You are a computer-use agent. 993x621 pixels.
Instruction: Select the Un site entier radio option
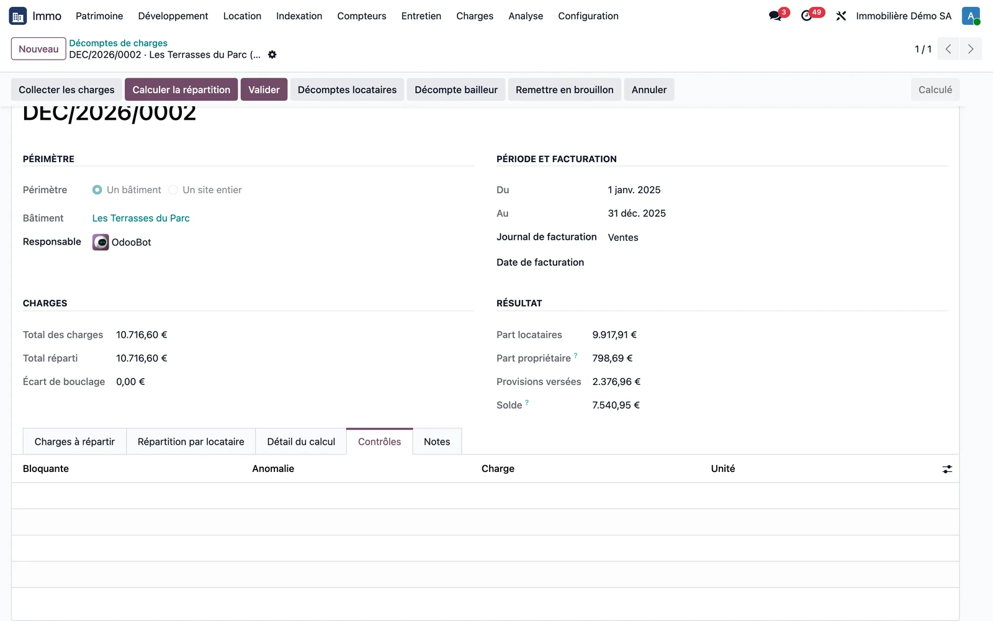pyautogui.click(x=173, y=190)
